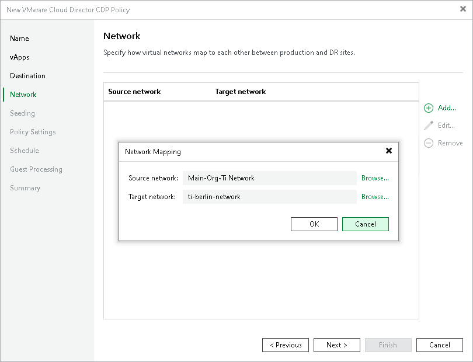Screen dimensions: 473x362
Task: Sort by Target network column header
Action: pyautogui.click(x=241, y=92)
